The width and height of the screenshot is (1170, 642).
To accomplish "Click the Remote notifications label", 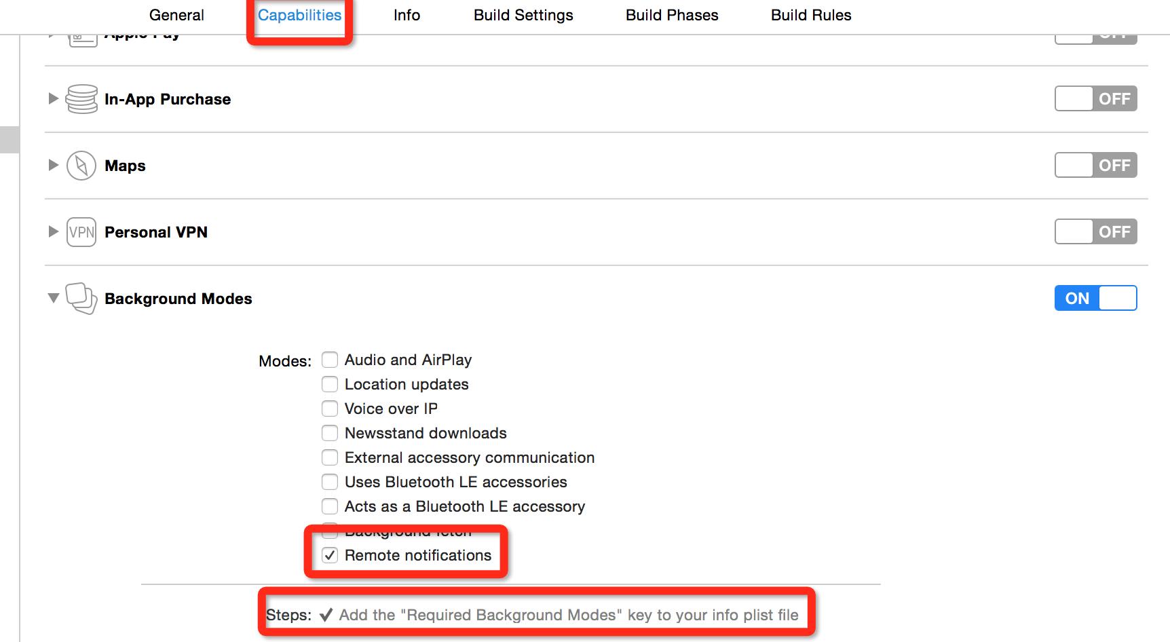I will (418, 555).
